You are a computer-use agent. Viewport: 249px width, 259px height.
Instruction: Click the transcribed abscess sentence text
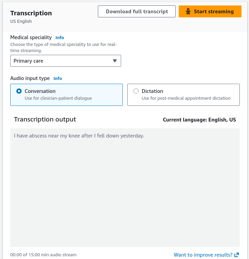(79, 136)
